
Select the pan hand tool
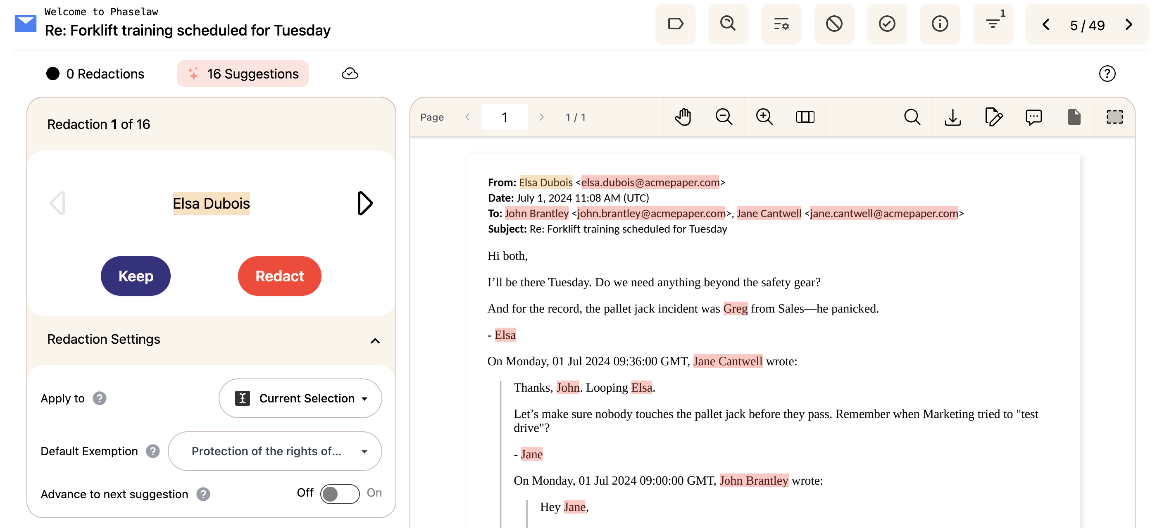[683, 117]
